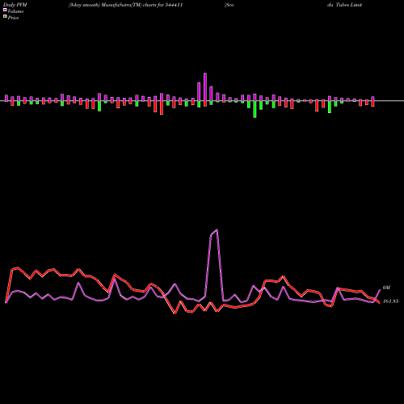
Task: Click the 0M volume value label
Action: [x=386, y=288]
